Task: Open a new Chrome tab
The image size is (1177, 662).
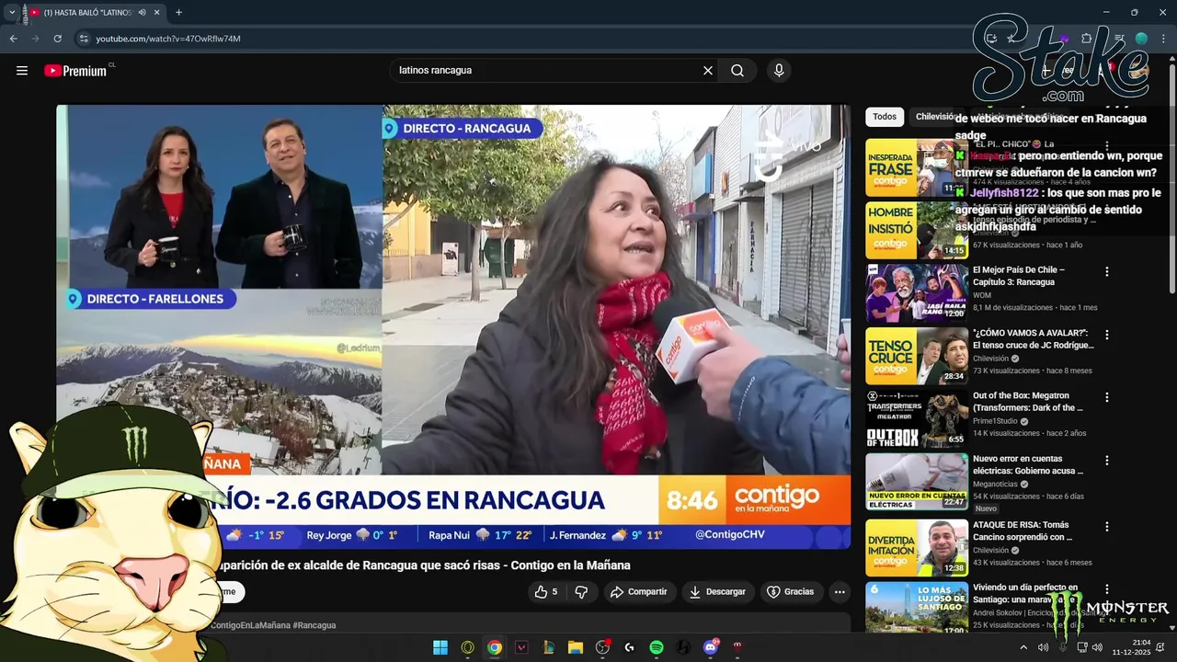Action: pyautogui.click(x=178, y=13)
